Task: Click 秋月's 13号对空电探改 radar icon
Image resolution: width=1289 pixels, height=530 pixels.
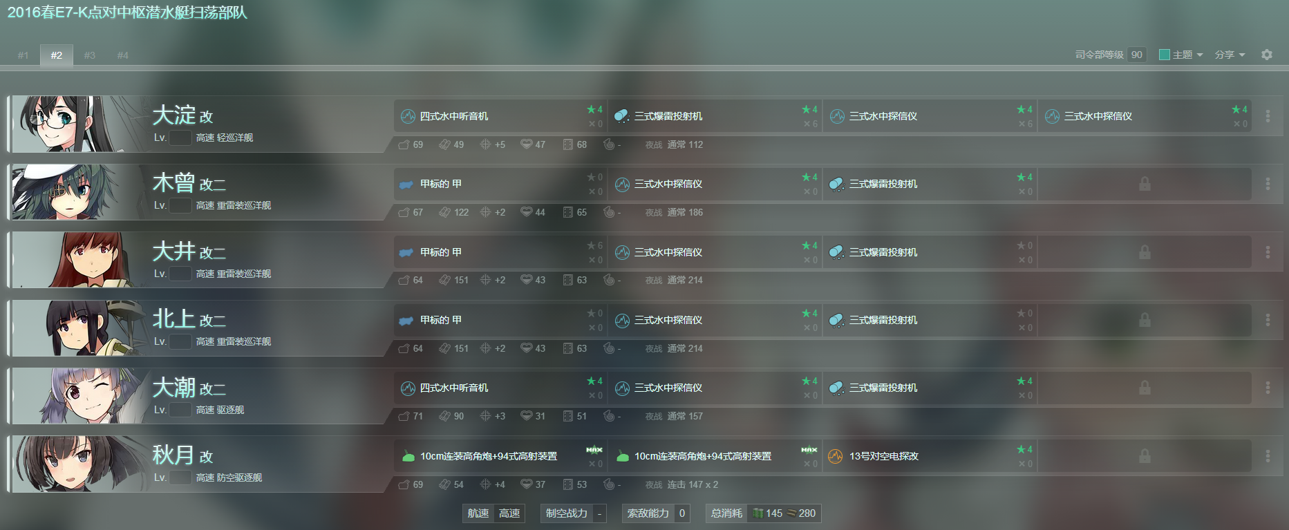Action: (836, 456)
